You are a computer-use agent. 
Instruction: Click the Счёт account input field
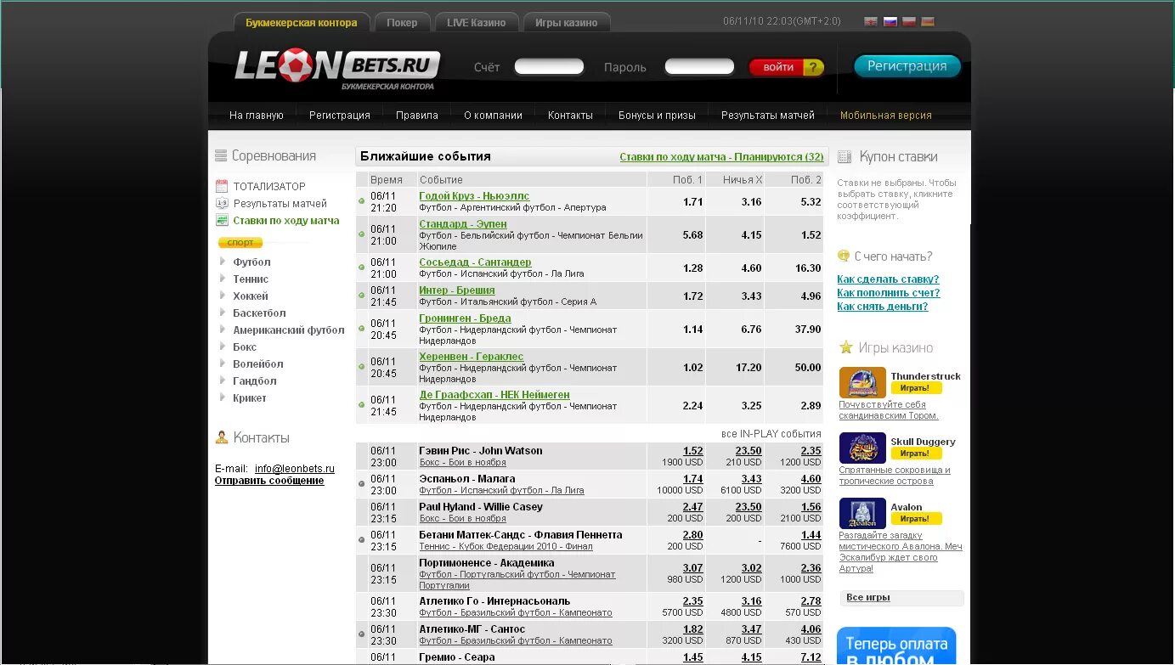(x=549, y=66)
